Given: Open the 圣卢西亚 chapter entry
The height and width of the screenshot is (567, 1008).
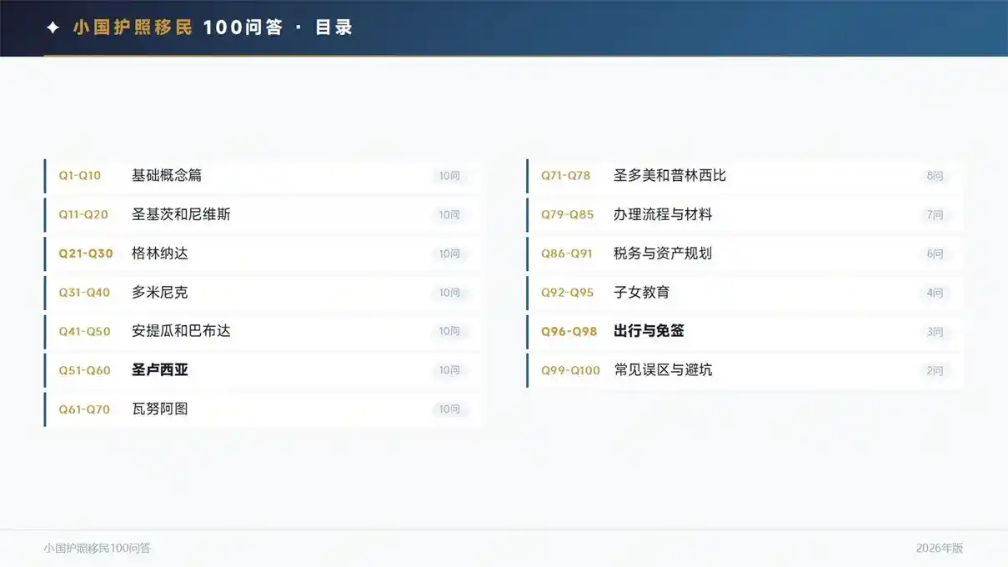Looking at the screenshot, I should coord(262,370).
